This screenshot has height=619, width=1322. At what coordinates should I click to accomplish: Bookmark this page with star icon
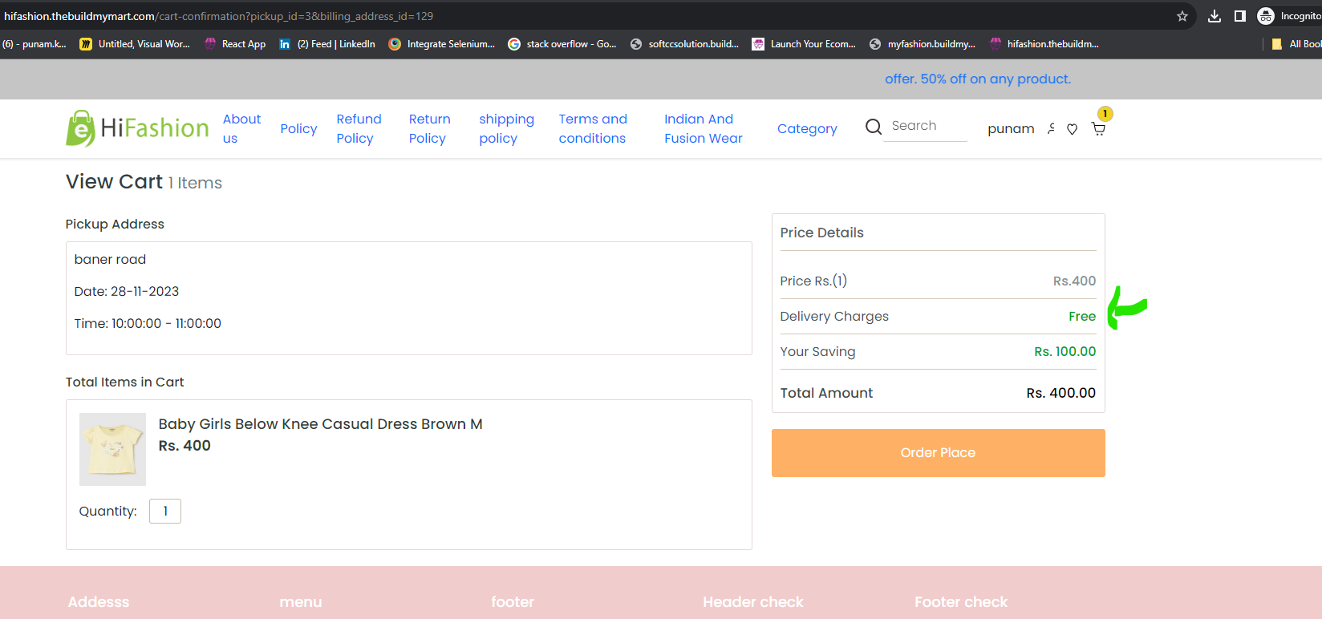pos(1182,16)
